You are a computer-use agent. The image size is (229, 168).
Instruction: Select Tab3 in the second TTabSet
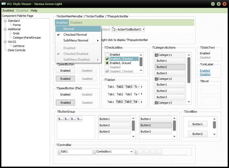(128, 94)
